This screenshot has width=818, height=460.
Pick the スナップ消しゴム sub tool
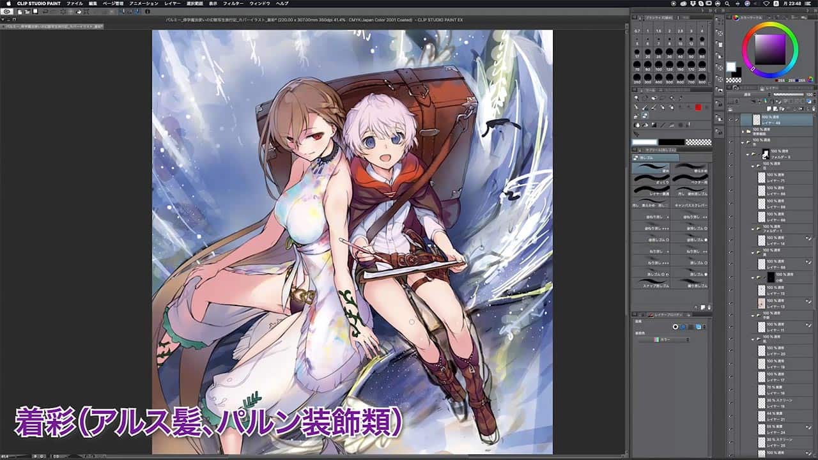[x=651, y=284]
